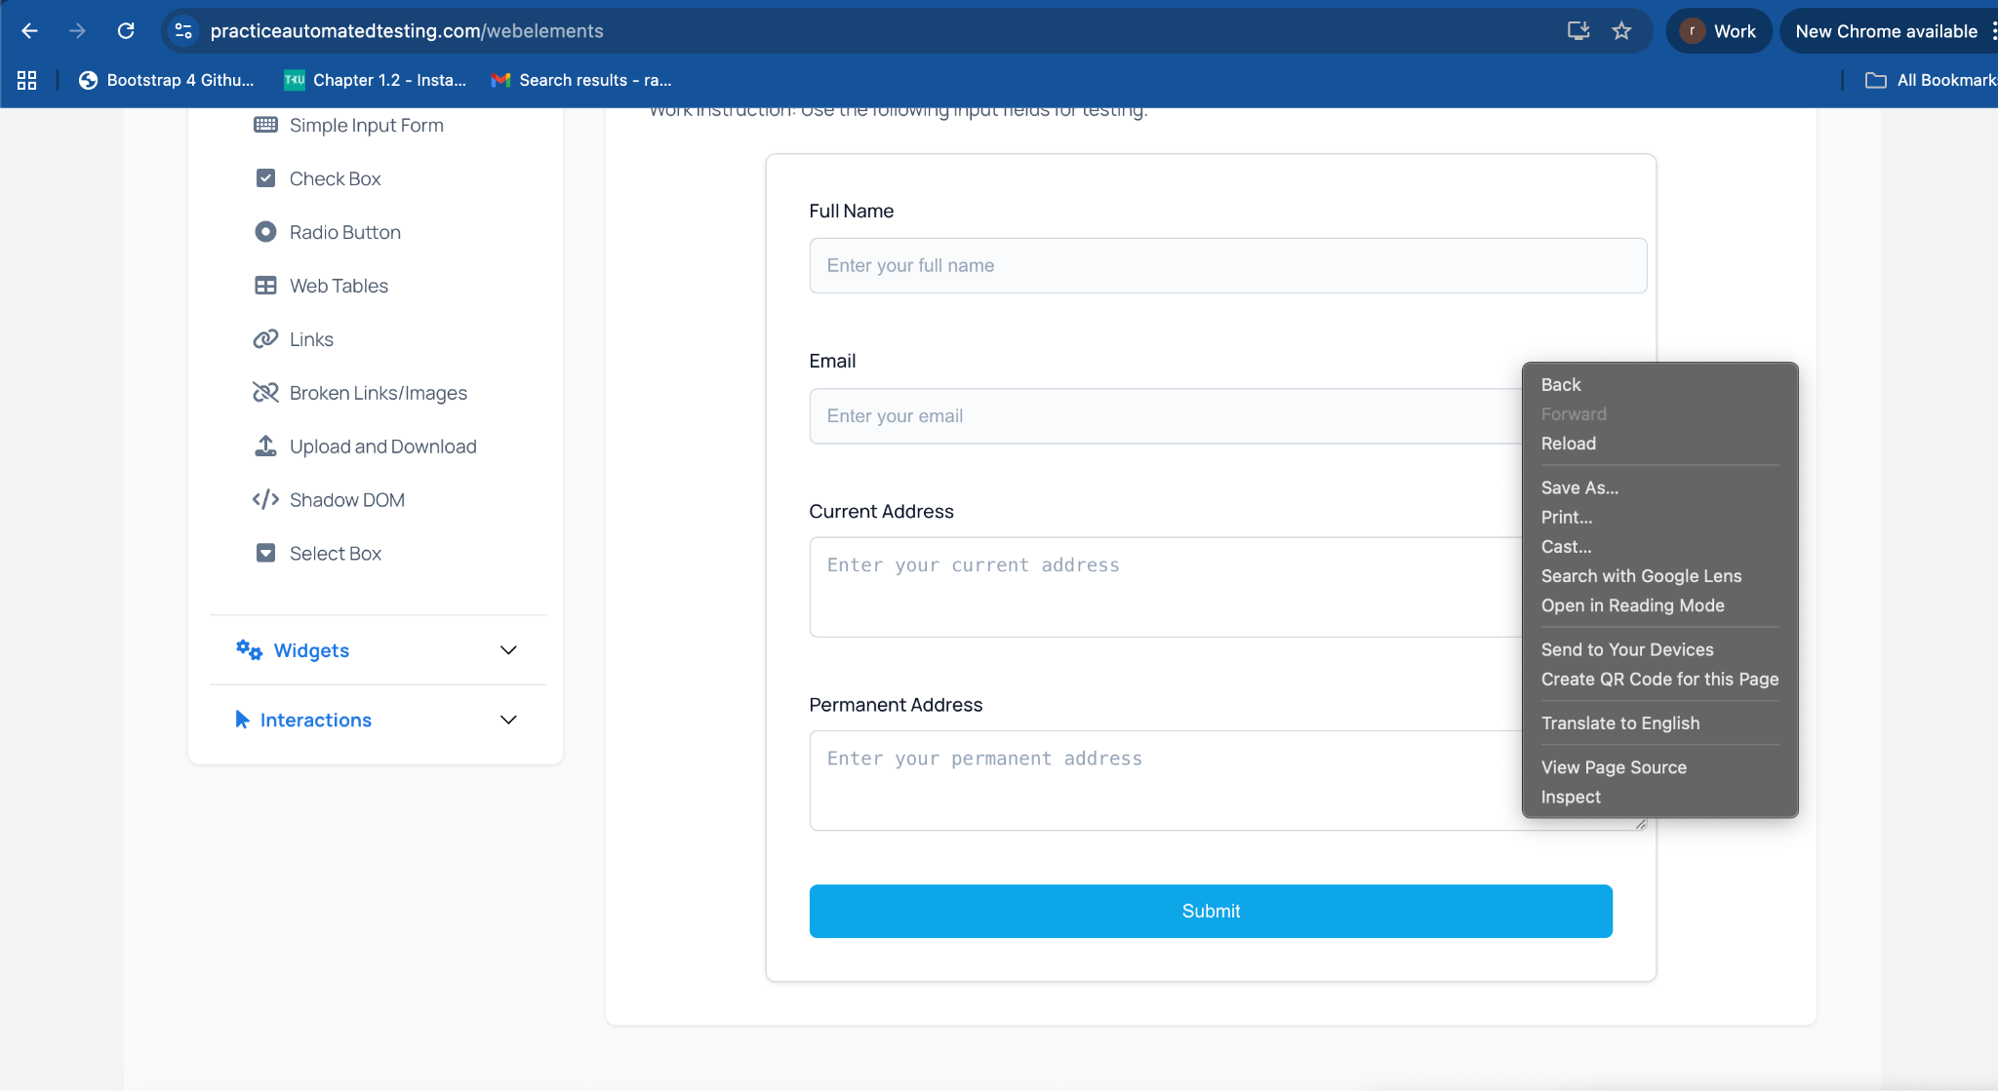This screenshot has height=1091, width=1998.
Task: Open the Search results Gmail bookmark
Action: [x=581, y=80]
